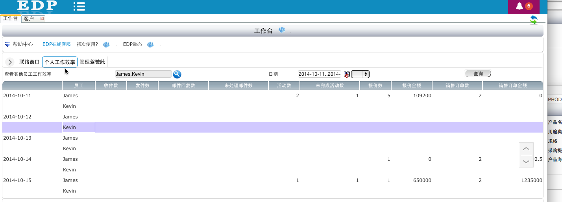Open the date range preset dropdown

click(360, 74)
